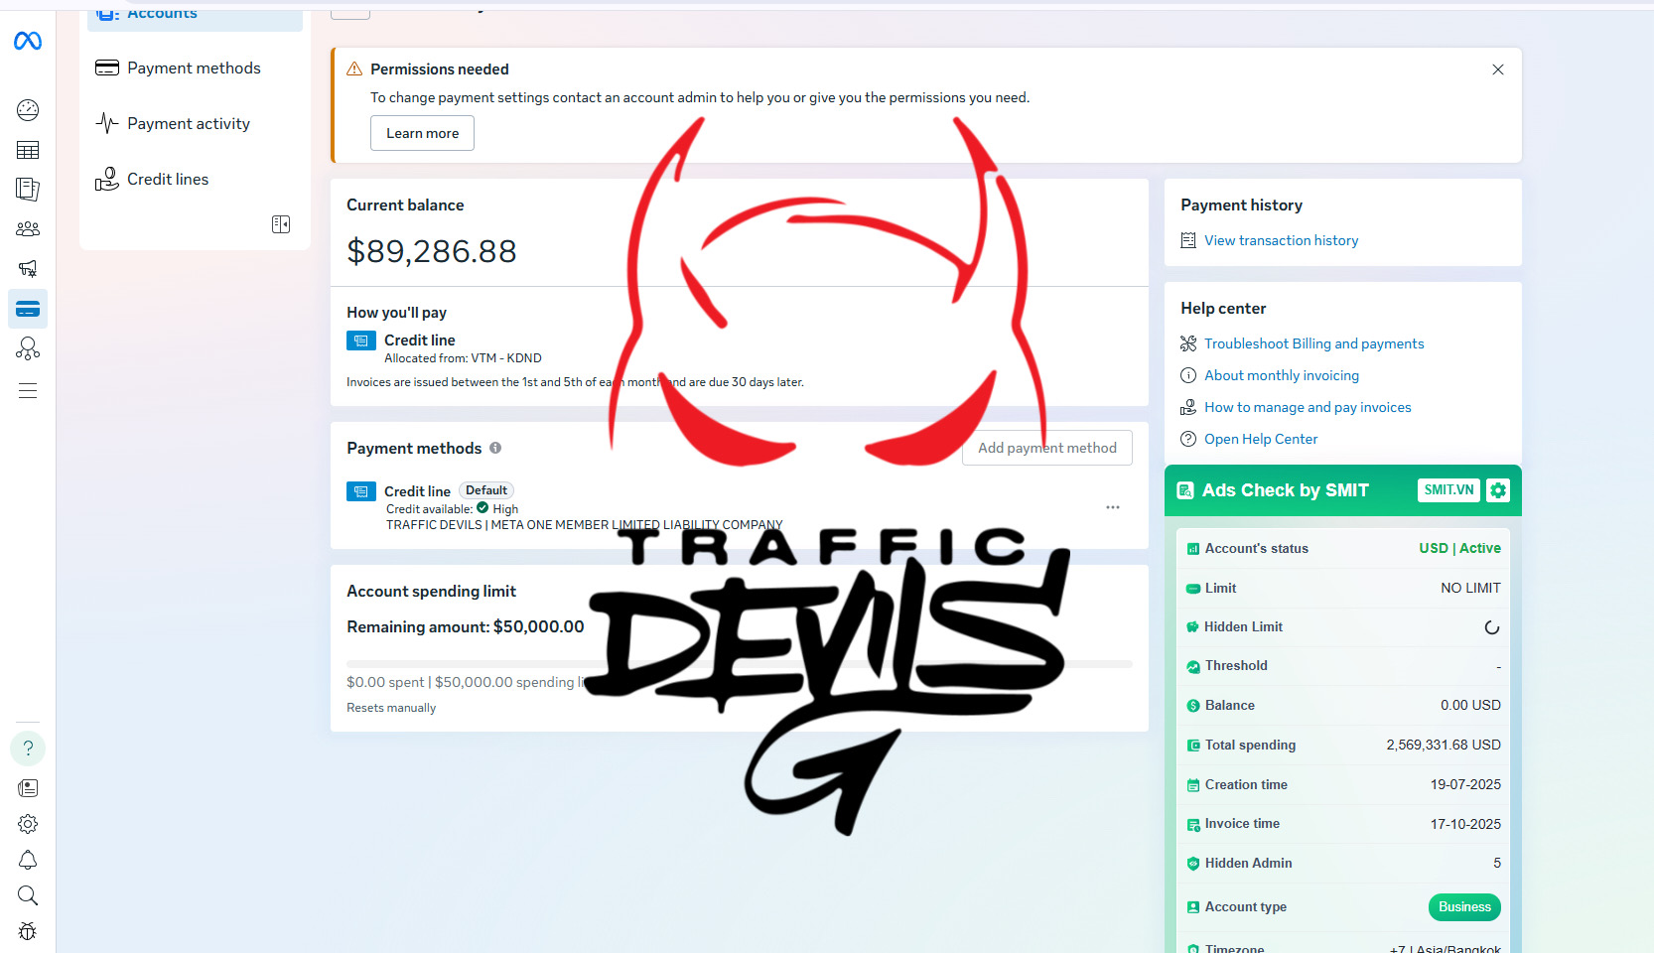Open Payment activity in billing navigation
1654x953 pixels.
[x=195, y=123]
